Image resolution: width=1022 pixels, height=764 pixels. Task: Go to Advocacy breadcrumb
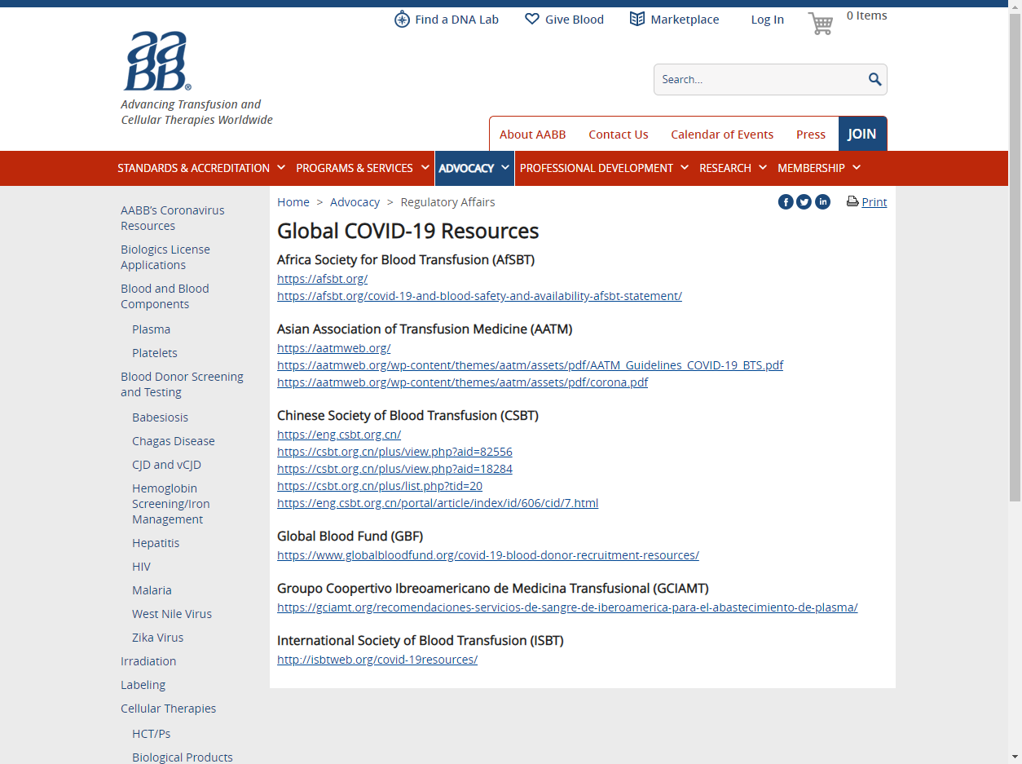(355, 202)
